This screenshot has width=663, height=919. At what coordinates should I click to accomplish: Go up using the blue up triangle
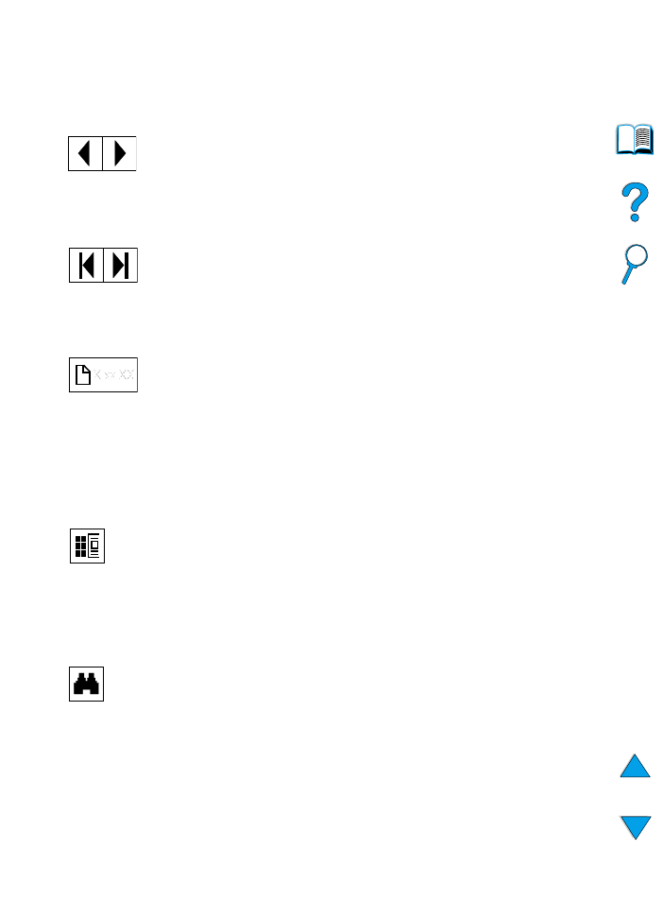636,766
